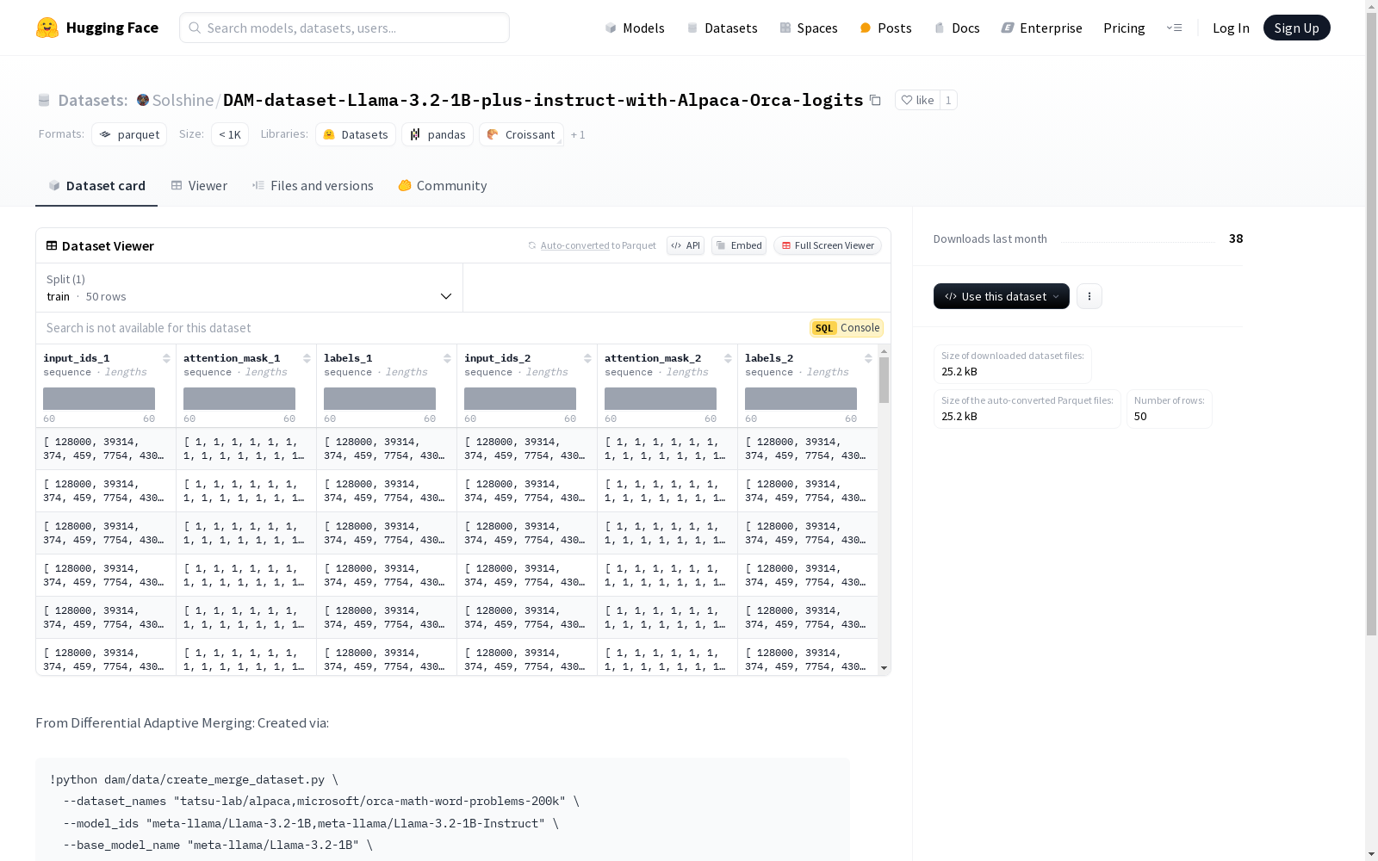
Task: Click the Number of rows value 50
Action: (1140, 416)
